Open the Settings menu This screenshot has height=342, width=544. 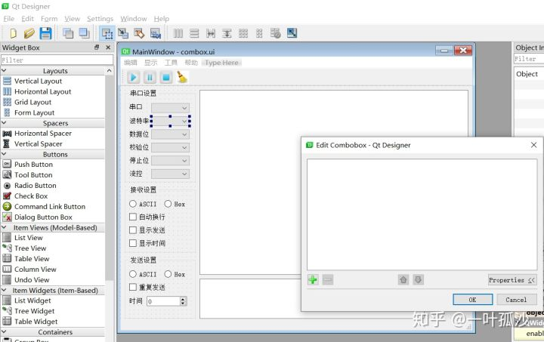click(x=100, y=19)
